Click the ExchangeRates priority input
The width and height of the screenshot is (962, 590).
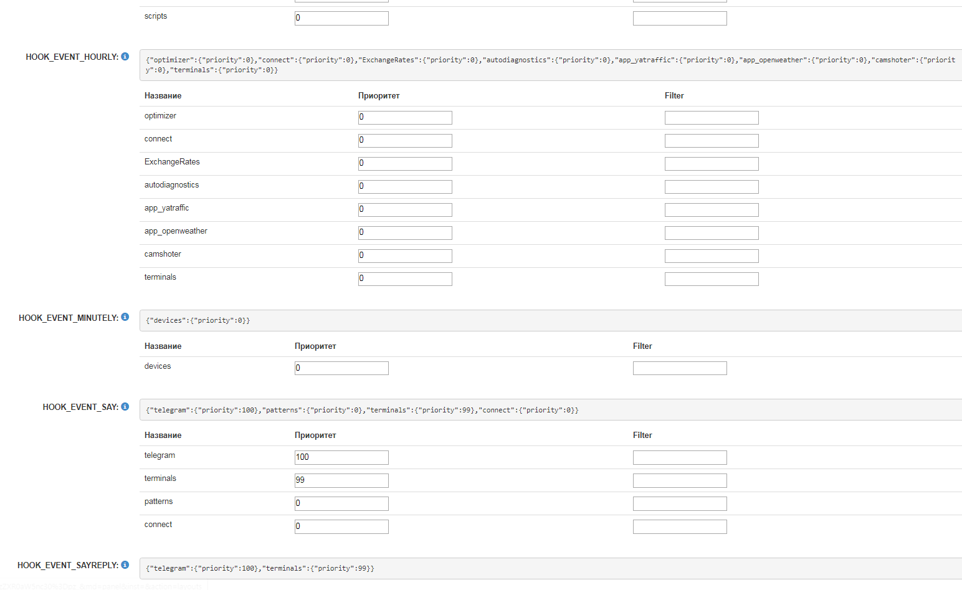[405, 164]
